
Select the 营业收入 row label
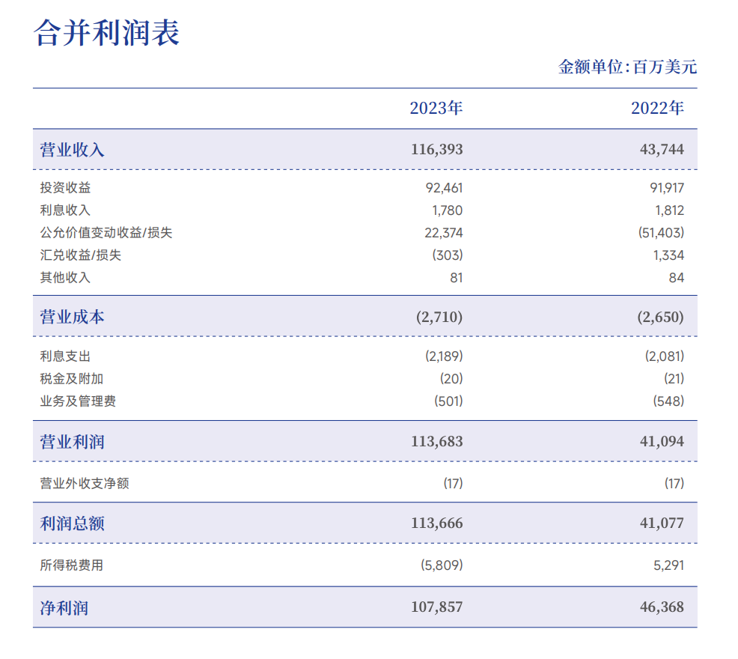pyautogui.click(x=72, y=150)
